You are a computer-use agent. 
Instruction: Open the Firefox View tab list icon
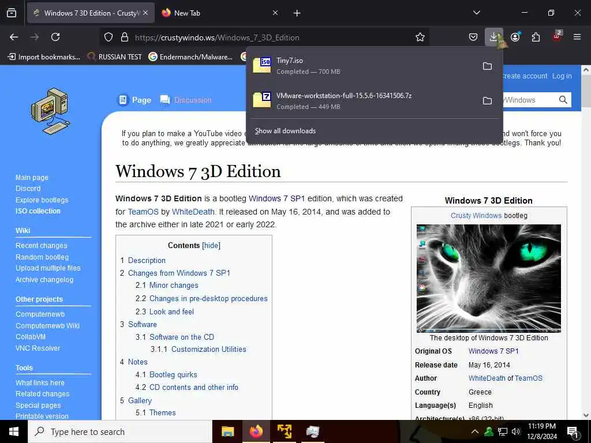[x=12, y=13]
